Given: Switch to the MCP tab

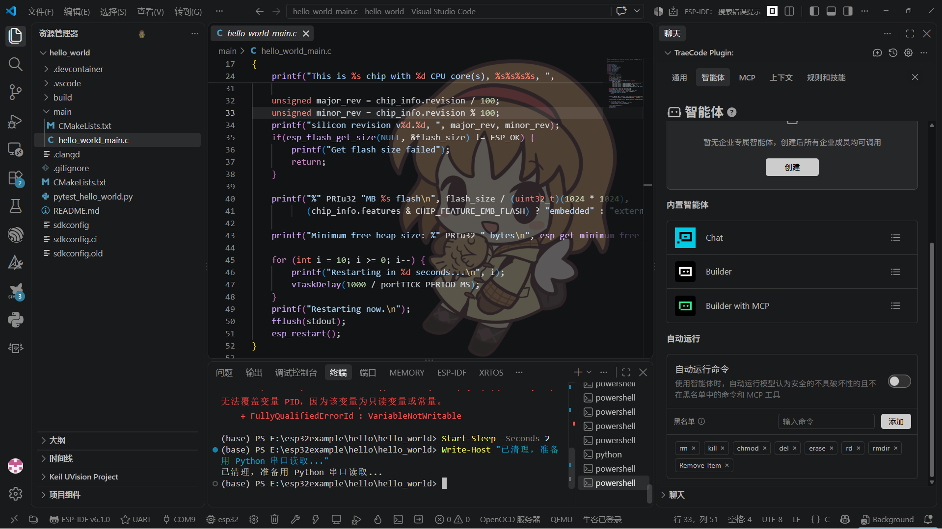Looking at the screenshot, I should click(x=747, y=77).
